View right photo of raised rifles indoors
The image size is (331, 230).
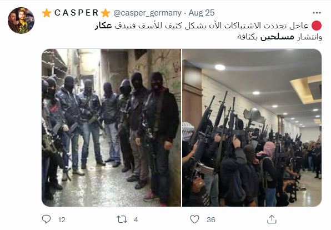[x=252, y=128]
